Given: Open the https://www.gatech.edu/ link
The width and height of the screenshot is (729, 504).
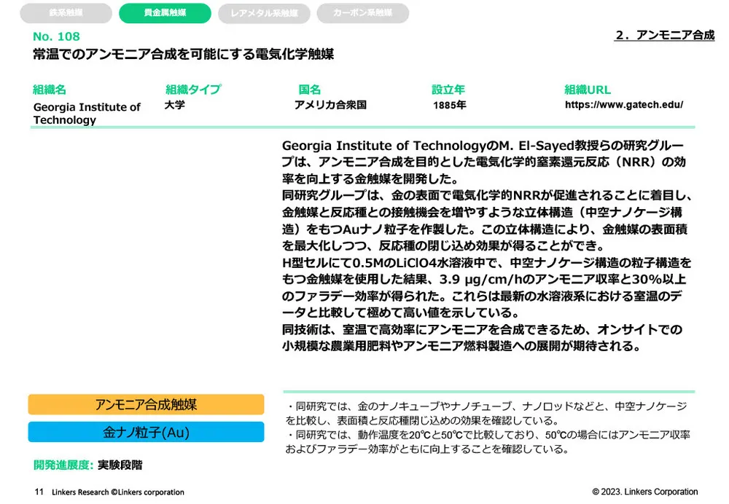Looking at the screenshot, I should coord(624,105).
